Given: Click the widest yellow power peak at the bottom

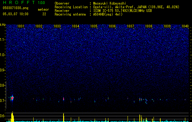Looking at the screenshot, I should coord(13,117).
